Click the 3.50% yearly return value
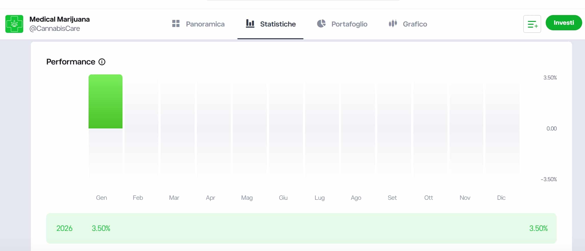The width and height of the screenshot is (585, 251). [x=101, y=228]
